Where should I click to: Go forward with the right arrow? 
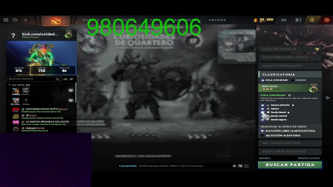tap(30, 20)
